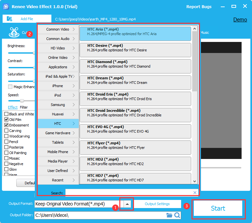
Task: Click the app logo in title bar
Action: 6,7
